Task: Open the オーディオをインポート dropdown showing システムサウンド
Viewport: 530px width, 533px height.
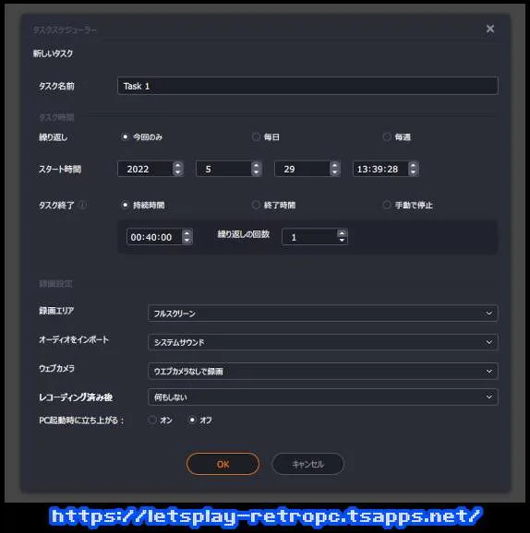Action: [323, 342]
